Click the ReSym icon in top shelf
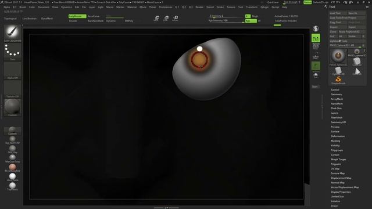This screenshot has height=209, width=372. [175, 18]
